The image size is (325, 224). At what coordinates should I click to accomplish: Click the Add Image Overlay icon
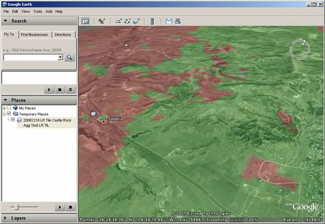pos(136,21)
